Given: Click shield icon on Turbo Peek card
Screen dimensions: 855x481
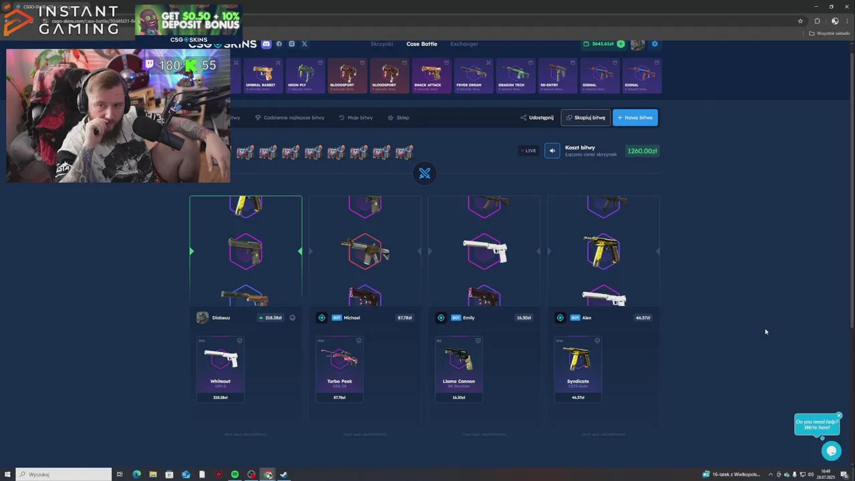Looking at the screenshot, I should click(x=359, y=341).
